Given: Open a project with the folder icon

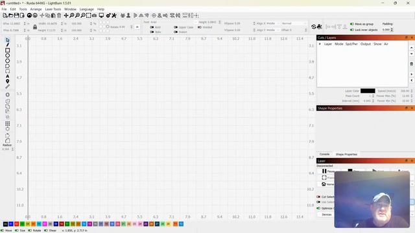Looking at the screenshot, I should click(x=11, y=16).
